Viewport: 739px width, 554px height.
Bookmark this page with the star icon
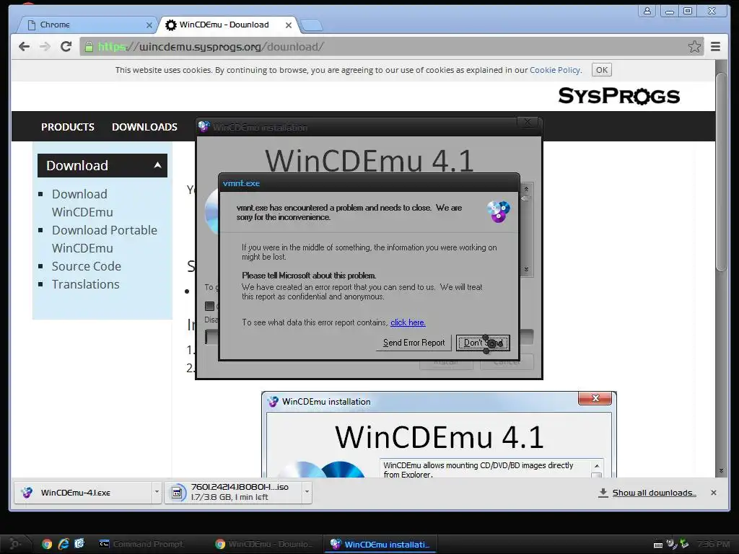pyautogui.click(x=694, y=47)
